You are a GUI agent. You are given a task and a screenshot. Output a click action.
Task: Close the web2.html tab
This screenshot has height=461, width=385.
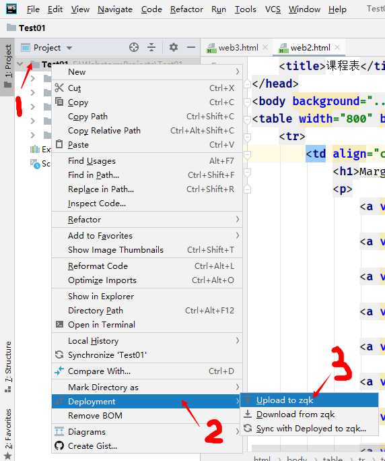337,47
